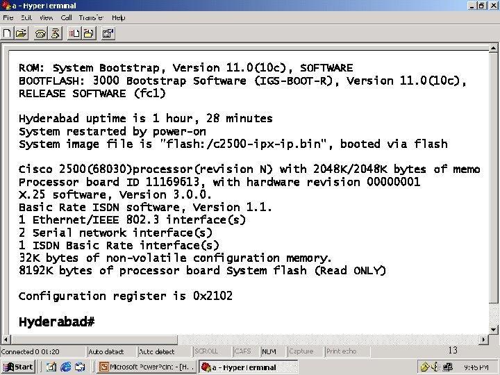Click the 'ROM: System Bootstrap' line
Image resolution: width=500 pixels, height=375 pixels.
coord(186,68)
